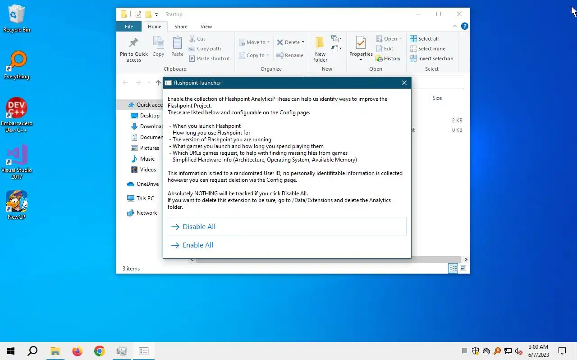
Task: Expand the Delete dropdown arrow
Action: (x=303, y=42)
